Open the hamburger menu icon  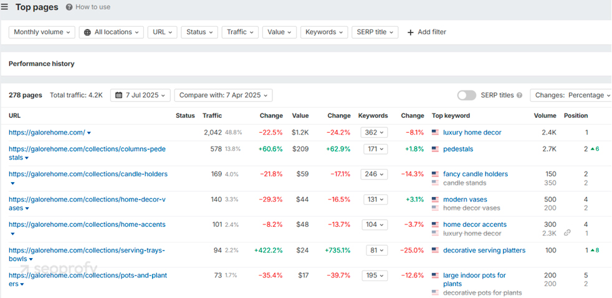pos(4,7)
